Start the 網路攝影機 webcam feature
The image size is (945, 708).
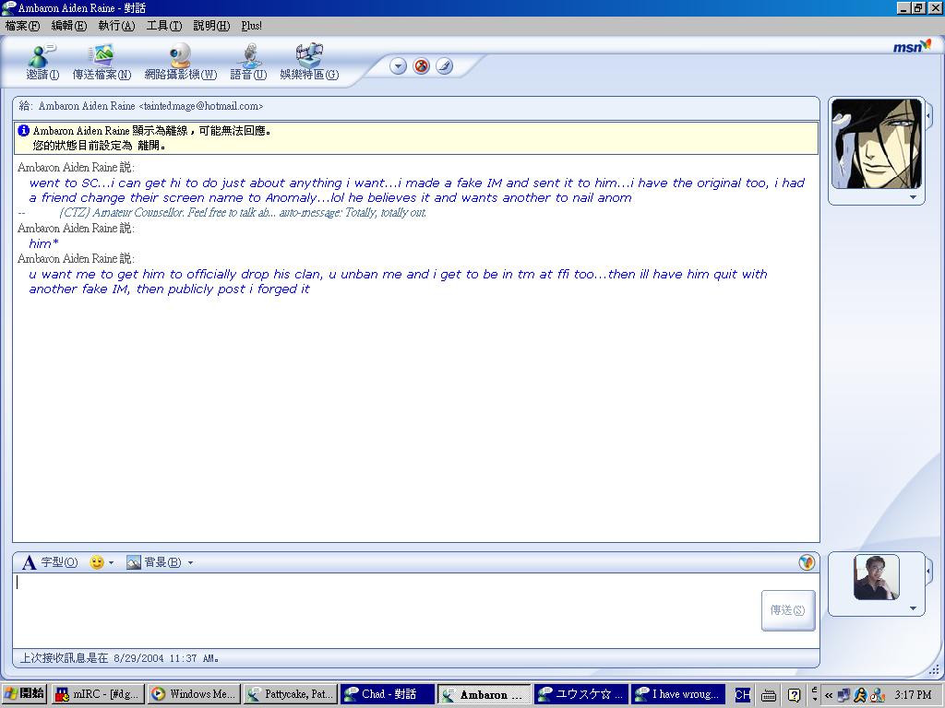pos(180,63)
